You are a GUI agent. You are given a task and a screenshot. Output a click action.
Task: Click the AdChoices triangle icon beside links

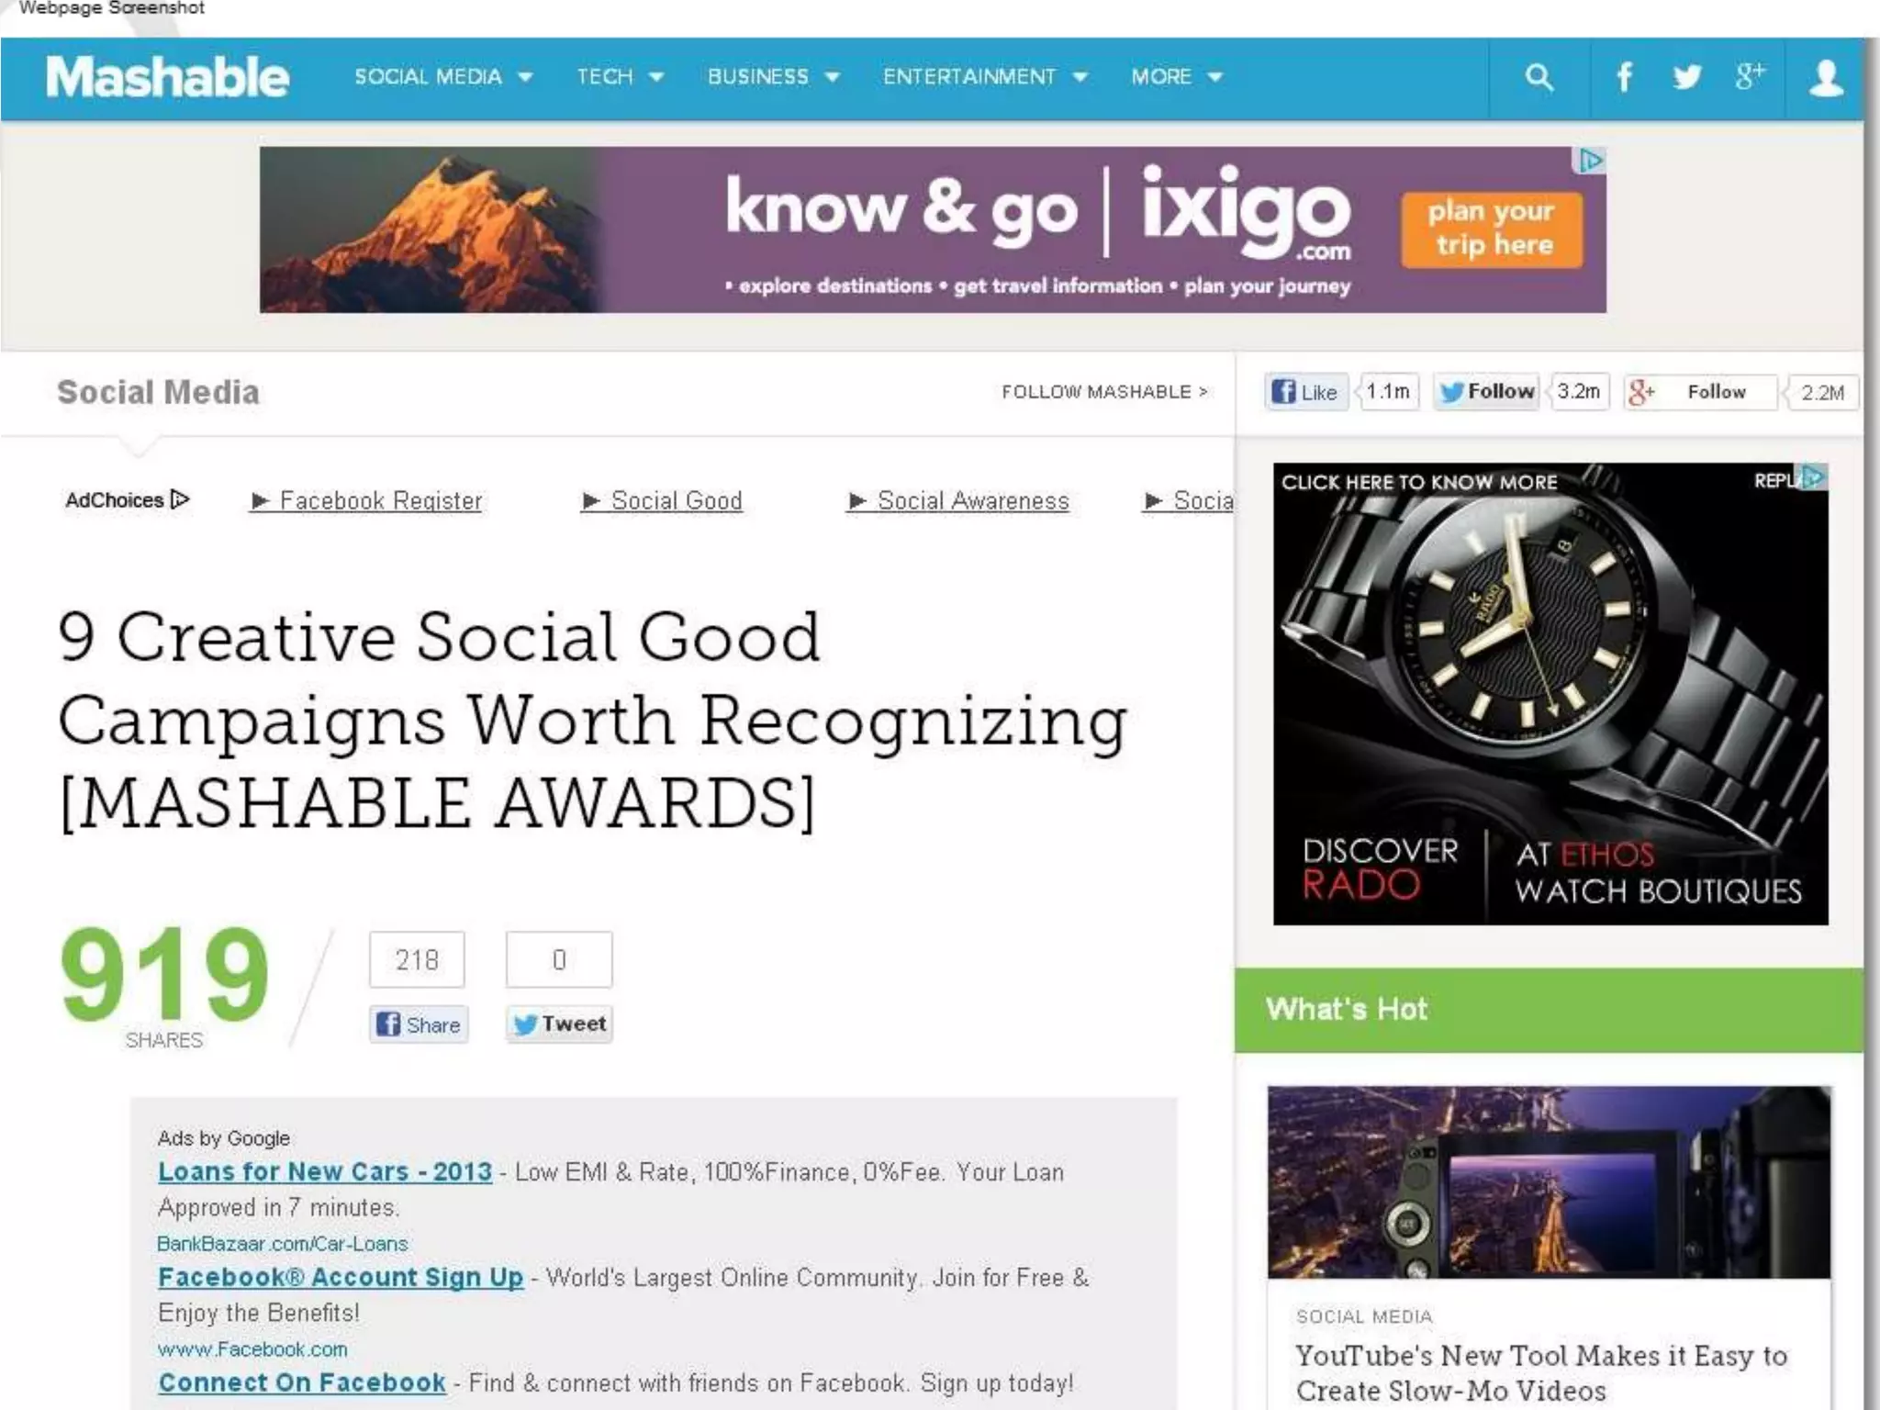point(181,499)
